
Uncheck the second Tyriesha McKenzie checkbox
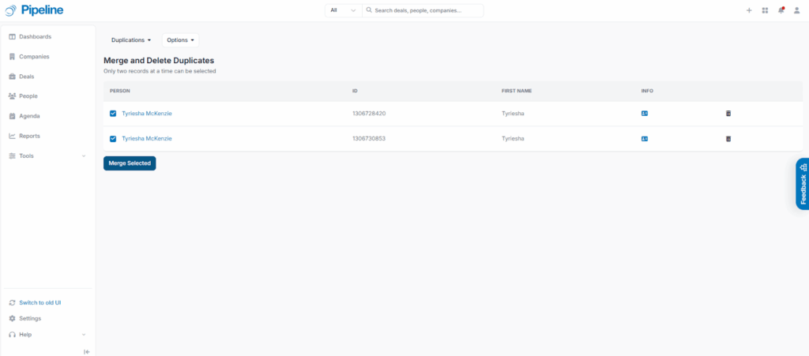click(113, 139)
